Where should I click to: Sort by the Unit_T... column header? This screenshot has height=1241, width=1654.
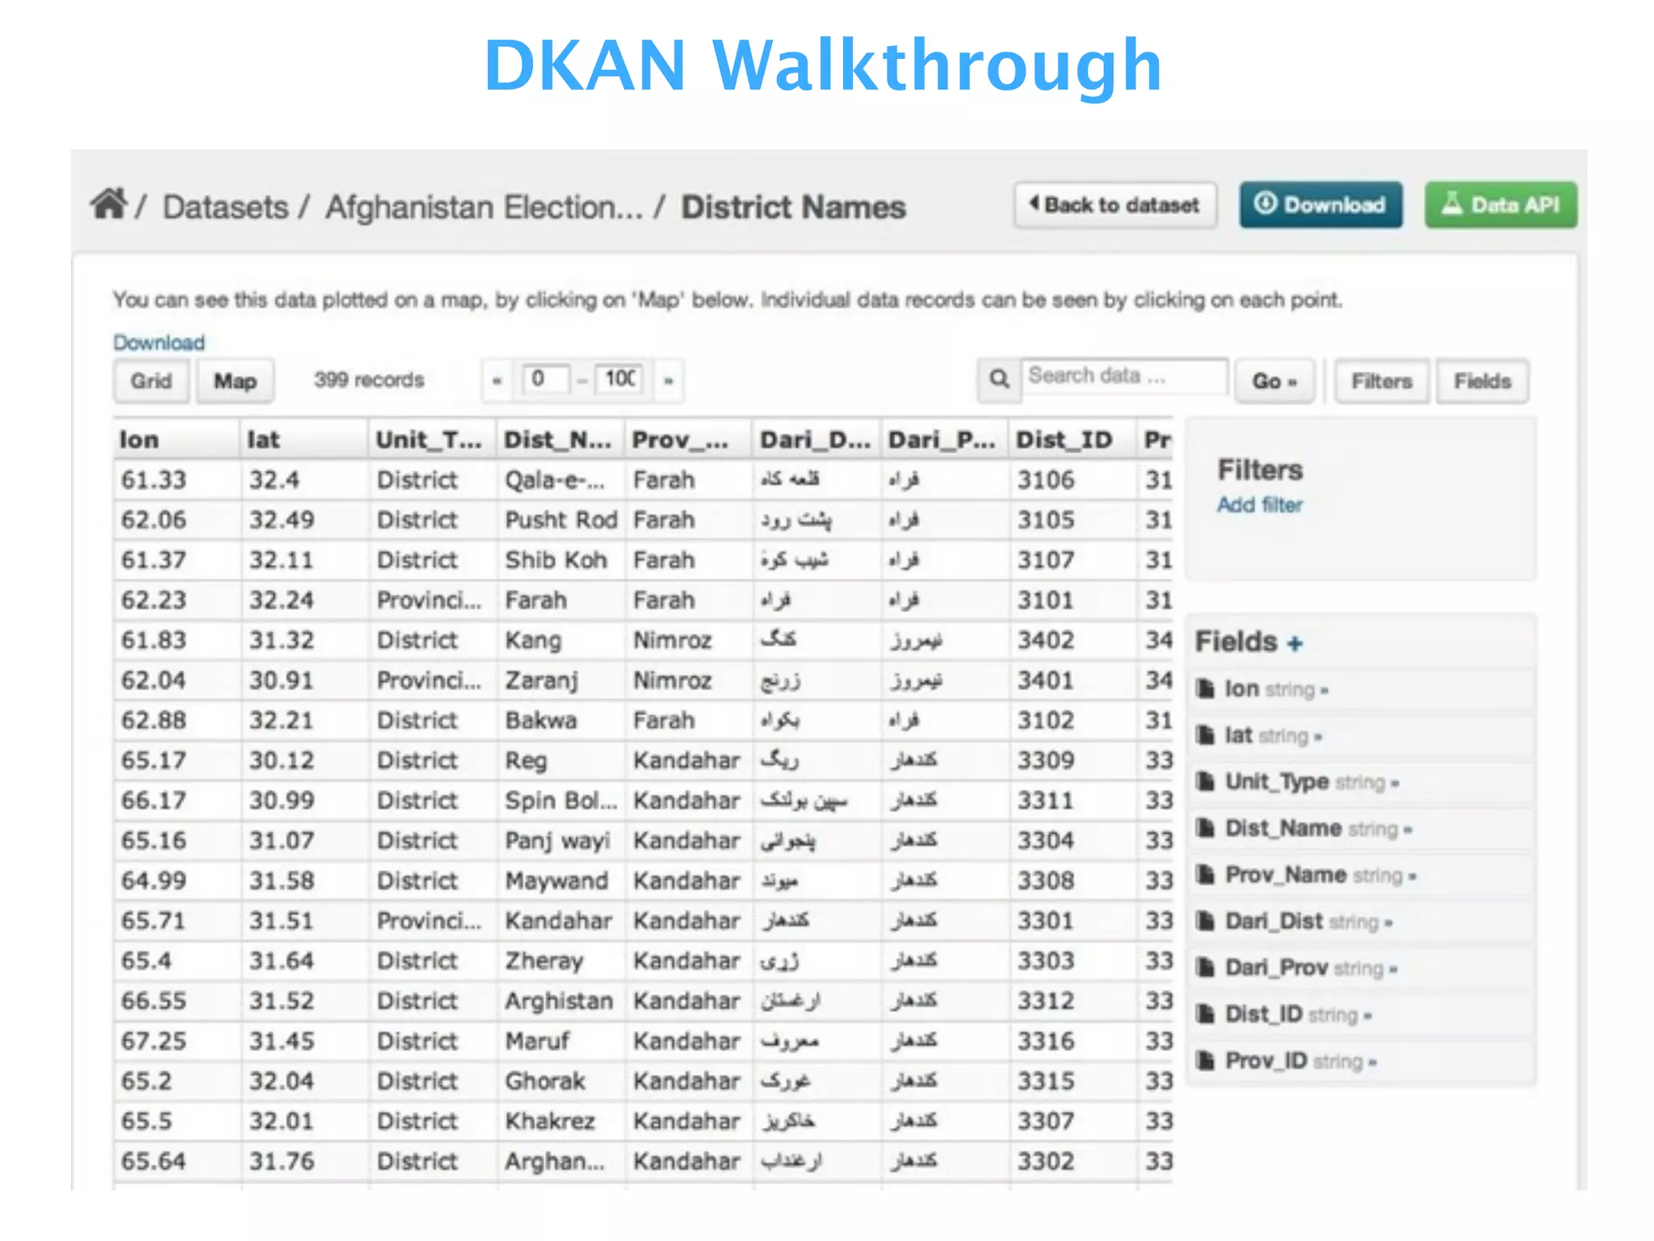[x=432, y=440]
